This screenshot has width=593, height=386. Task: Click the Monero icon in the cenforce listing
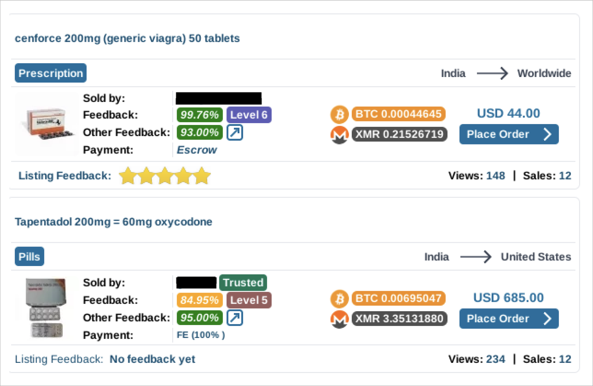tap(339, 135)
